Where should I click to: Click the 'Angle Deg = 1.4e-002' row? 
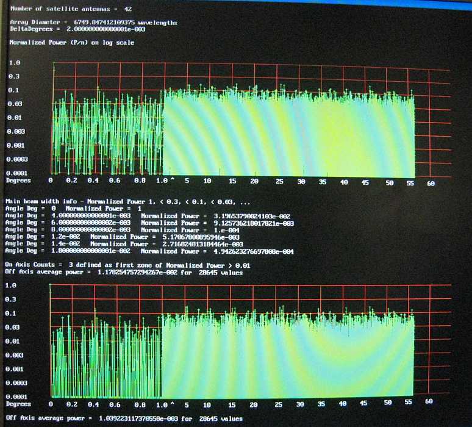pyautogui.click(x=124, y=244)
